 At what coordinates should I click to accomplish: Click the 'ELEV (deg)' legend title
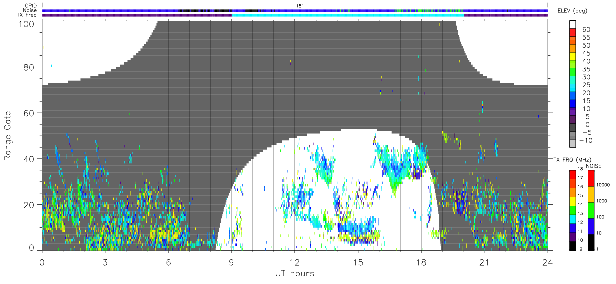pyautogui.click(x=572, y=11)
